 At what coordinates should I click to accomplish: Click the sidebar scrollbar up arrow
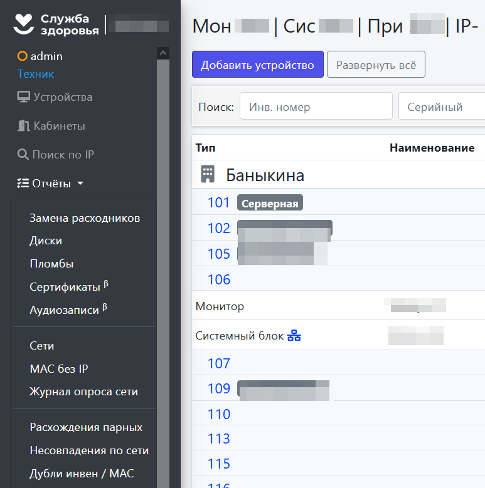coord(163,53)
